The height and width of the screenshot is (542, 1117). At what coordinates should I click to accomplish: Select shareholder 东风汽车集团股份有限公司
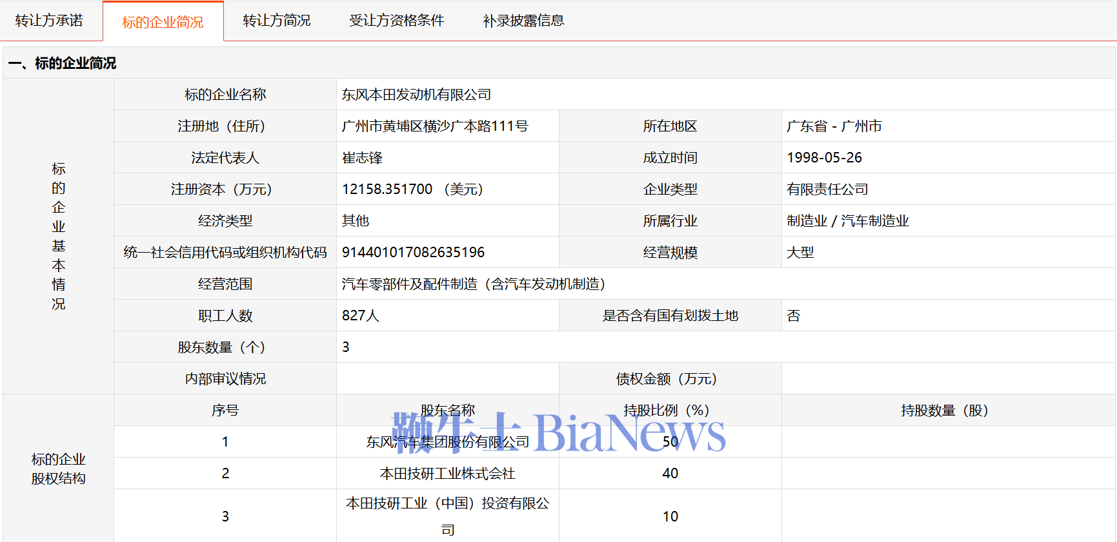pos(448,442)
